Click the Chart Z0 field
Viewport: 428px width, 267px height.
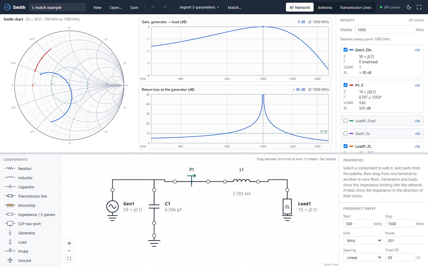[400, 258]
